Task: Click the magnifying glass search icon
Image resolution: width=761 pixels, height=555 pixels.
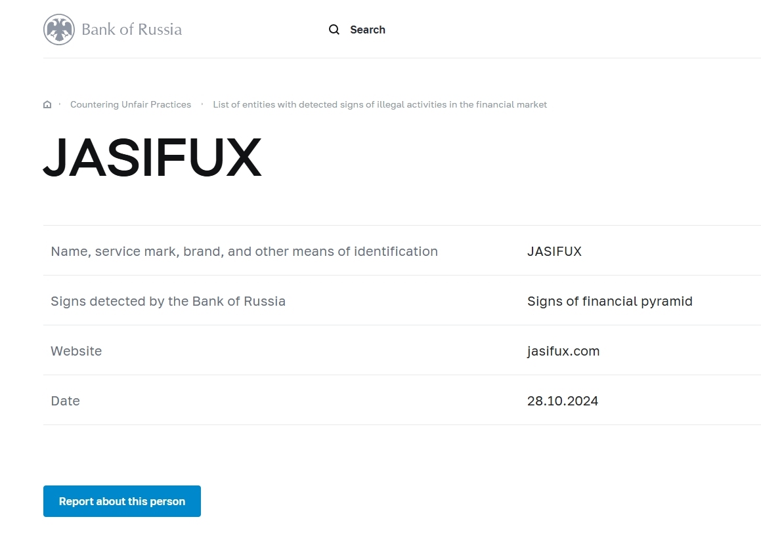Action: pyautogui.click(x=334, y=30)
